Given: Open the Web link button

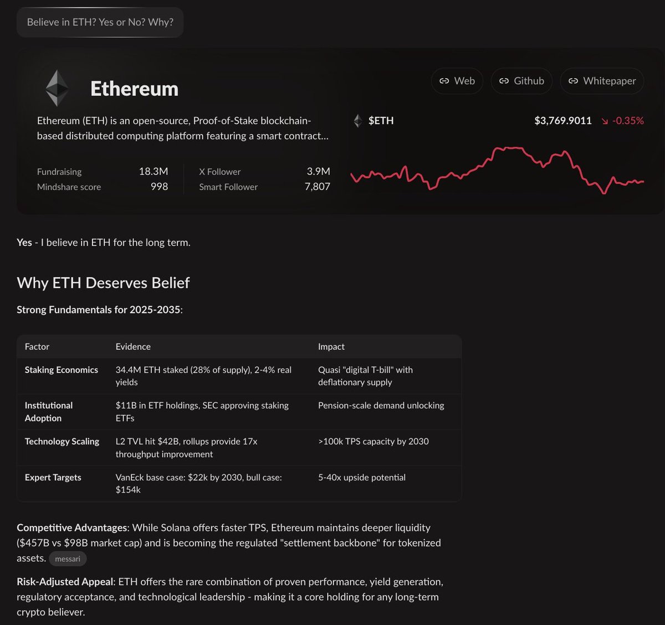Looking at the screenshot, I should (x=457, y=81).
